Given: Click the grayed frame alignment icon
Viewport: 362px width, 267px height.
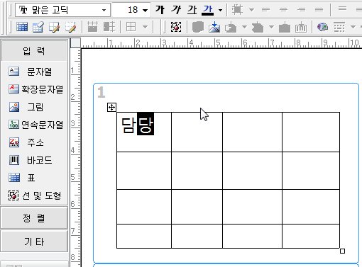Looking at the screenshot, I should coord(237,10).
